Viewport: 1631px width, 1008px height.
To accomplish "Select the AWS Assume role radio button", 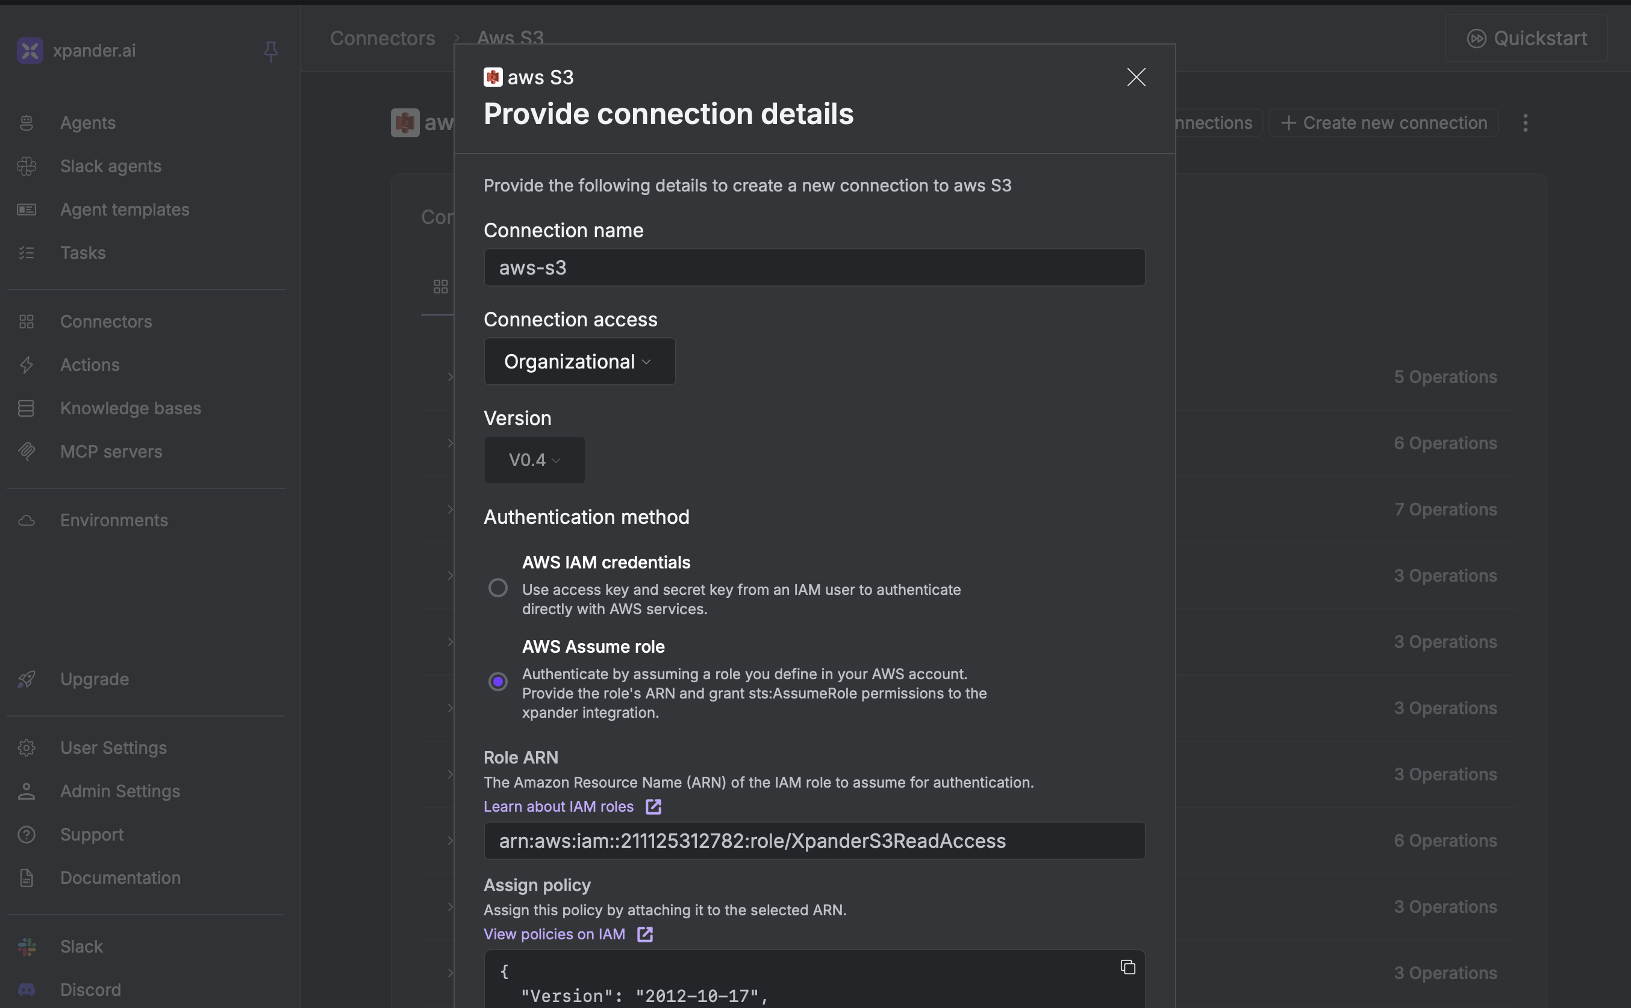I will [x=498, y=680].
